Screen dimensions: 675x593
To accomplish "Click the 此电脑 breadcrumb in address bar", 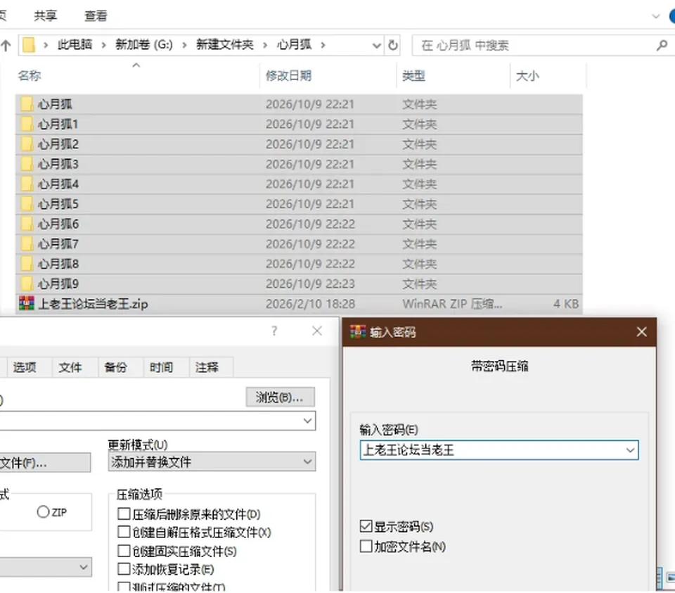I will [75, 45].
